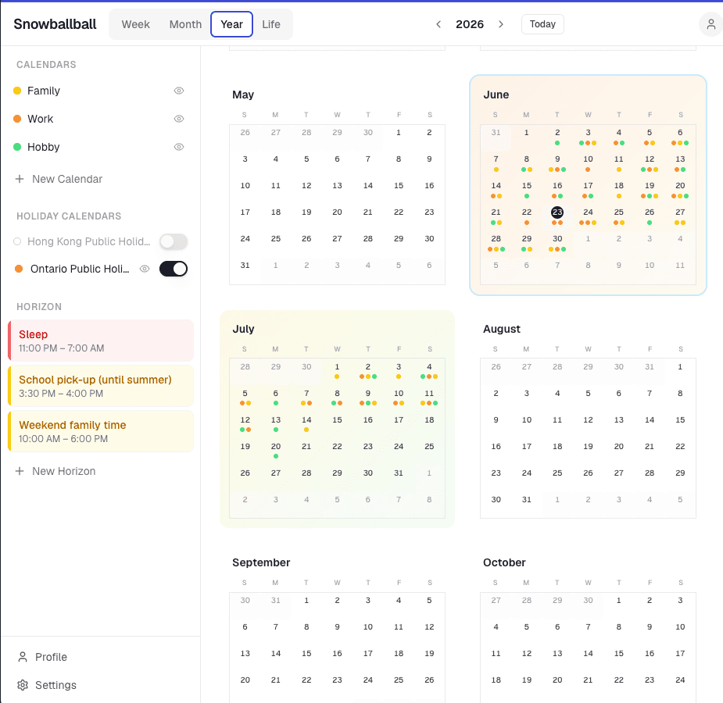Image resolution: width=723 pixels, height=703 pixels.
Task: Open the August month heading
Action: [502, 329]
